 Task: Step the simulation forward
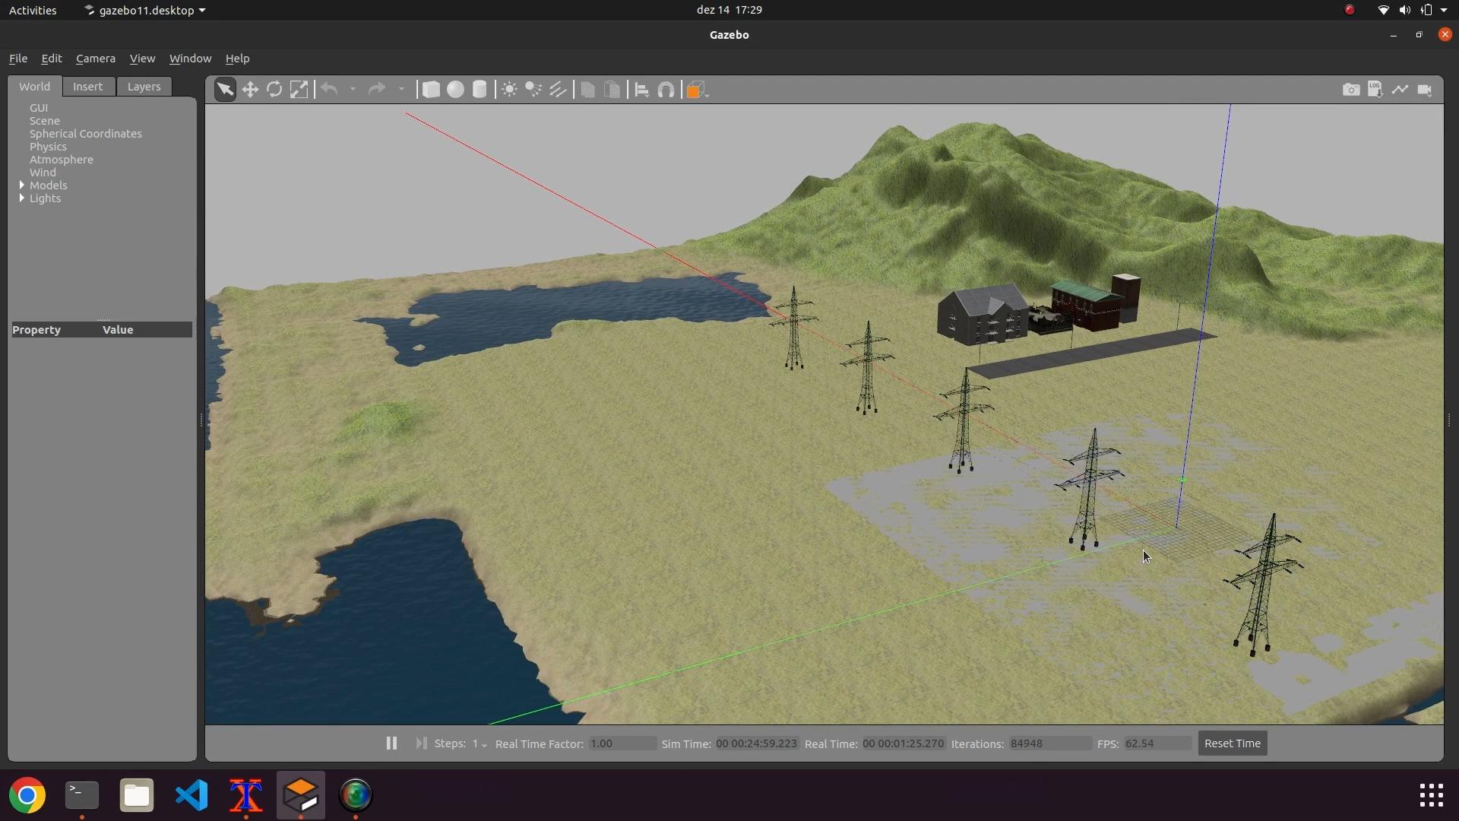tap(421, 743)
